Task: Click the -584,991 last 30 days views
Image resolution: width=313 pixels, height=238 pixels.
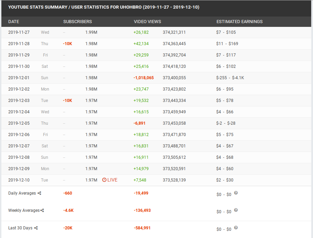Action: coord(142,228)
